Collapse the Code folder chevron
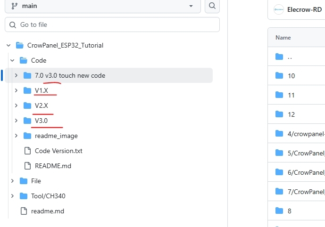Image resolution: width=325 pixels, height=227 pixels. (12, 60)
